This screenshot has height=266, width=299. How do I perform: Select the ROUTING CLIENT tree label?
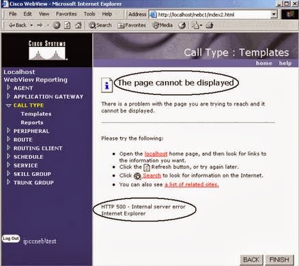click(x=38, y=148)
